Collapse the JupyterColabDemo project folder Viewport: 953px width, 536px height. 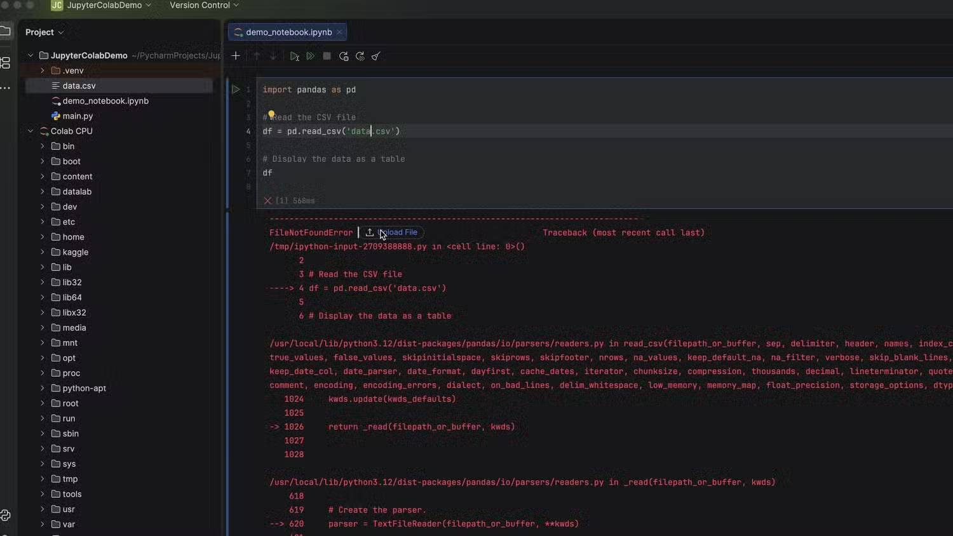pyautogui.click(x=30, y=55)
